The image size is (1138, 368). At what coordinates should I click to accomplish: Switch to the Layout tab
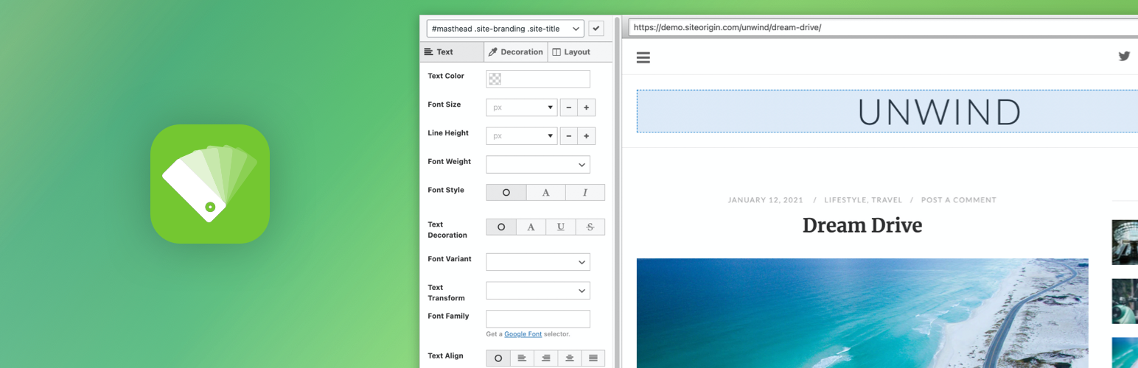tap(572, 52)
